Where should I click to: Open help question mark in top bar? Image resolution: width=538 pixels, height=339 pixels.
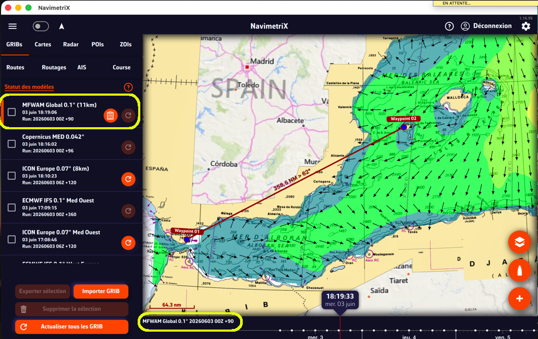pyautogui.click(x=449, y=26)
